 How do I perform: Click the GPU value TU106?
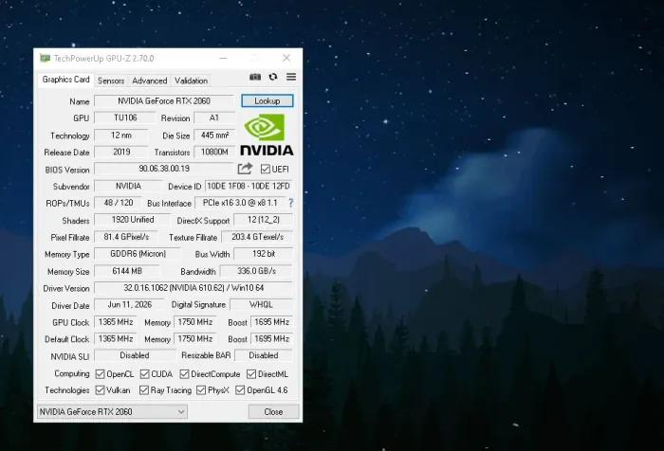click(x=125, y=118)
